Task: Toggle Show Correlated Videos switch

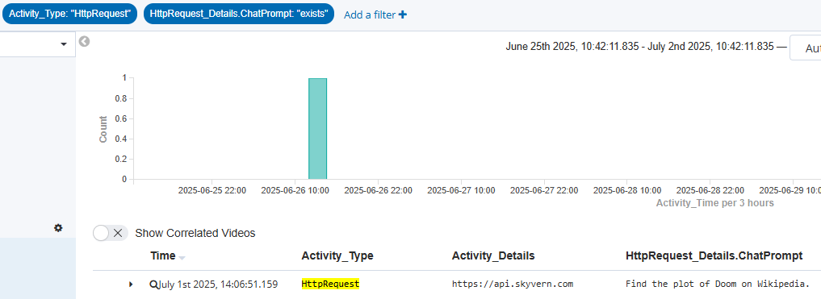Action: point(110,233)
